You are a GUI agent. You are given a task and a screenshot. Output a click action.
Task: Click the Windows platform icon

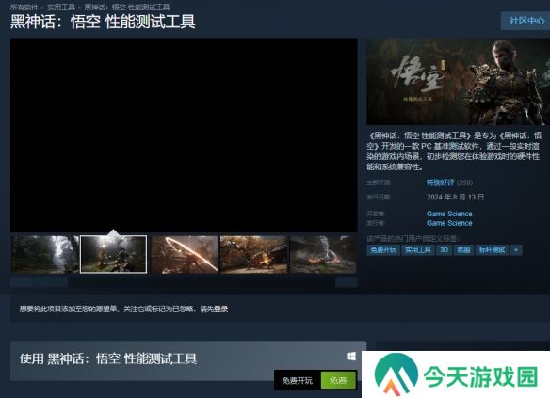[351, 357]
